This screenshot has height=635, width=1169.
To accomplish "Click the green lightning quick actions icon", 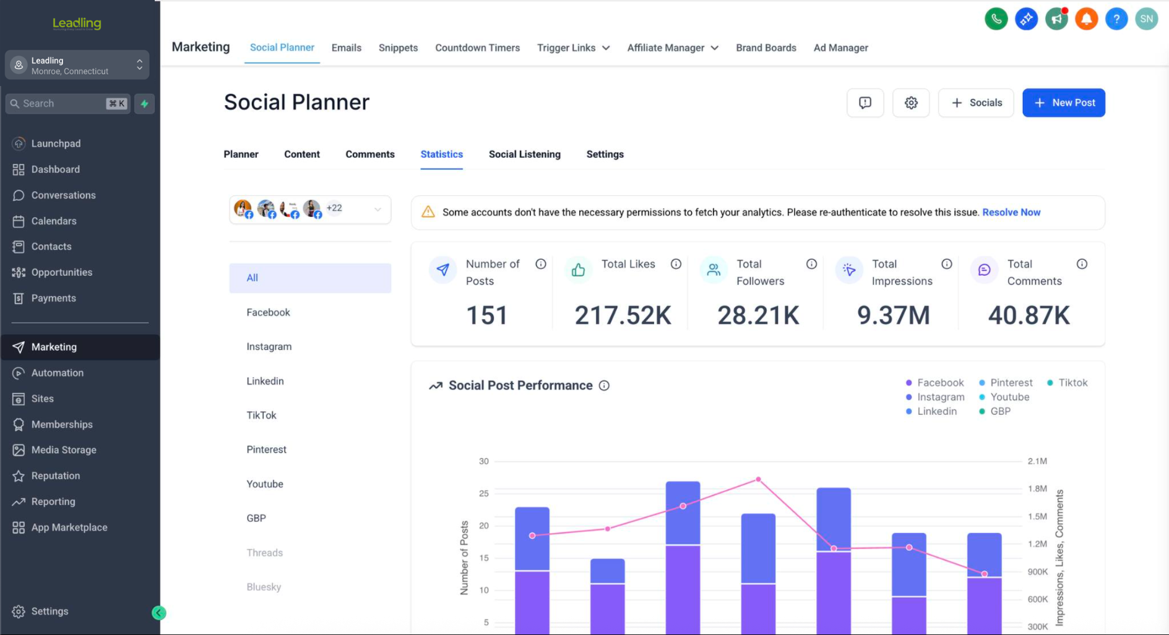I will point(145,104).
